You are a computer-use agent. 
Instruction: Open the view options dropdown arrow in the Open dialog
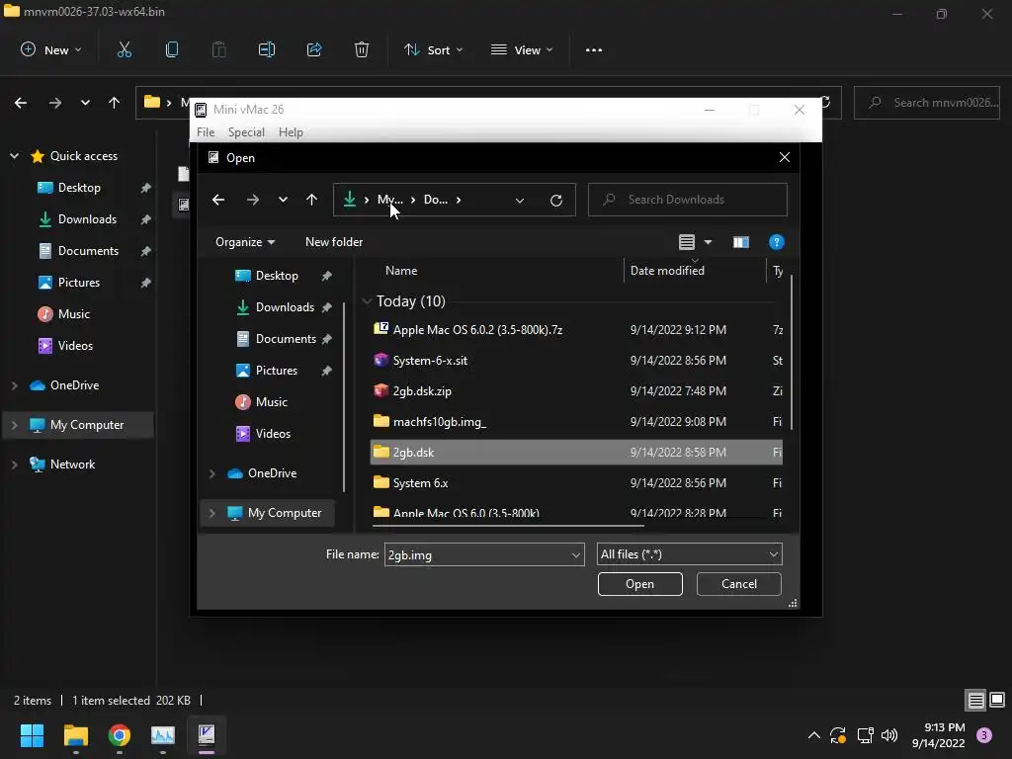(x=708, y=242)
